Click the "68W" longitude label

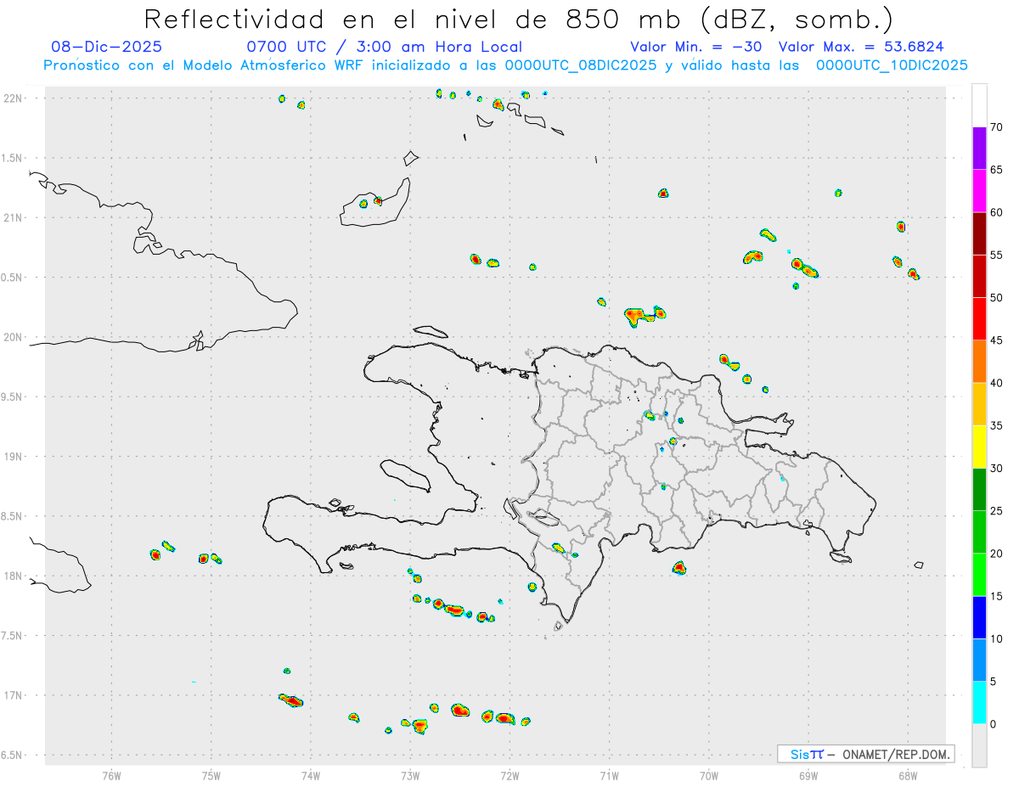(908, 774)
